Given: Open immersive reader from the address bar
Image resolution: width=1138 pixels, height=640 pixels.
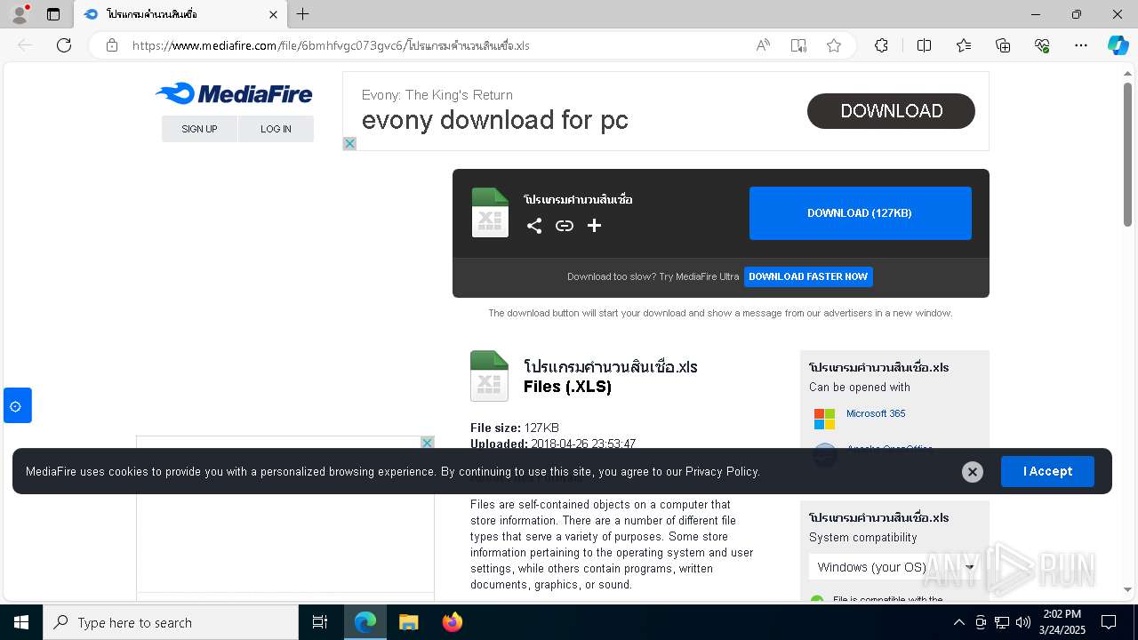Looking at the screenshot, I should pos(798,45).
